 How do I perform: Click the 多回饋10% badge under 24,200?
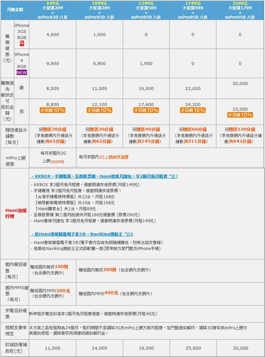coord(193,110)
